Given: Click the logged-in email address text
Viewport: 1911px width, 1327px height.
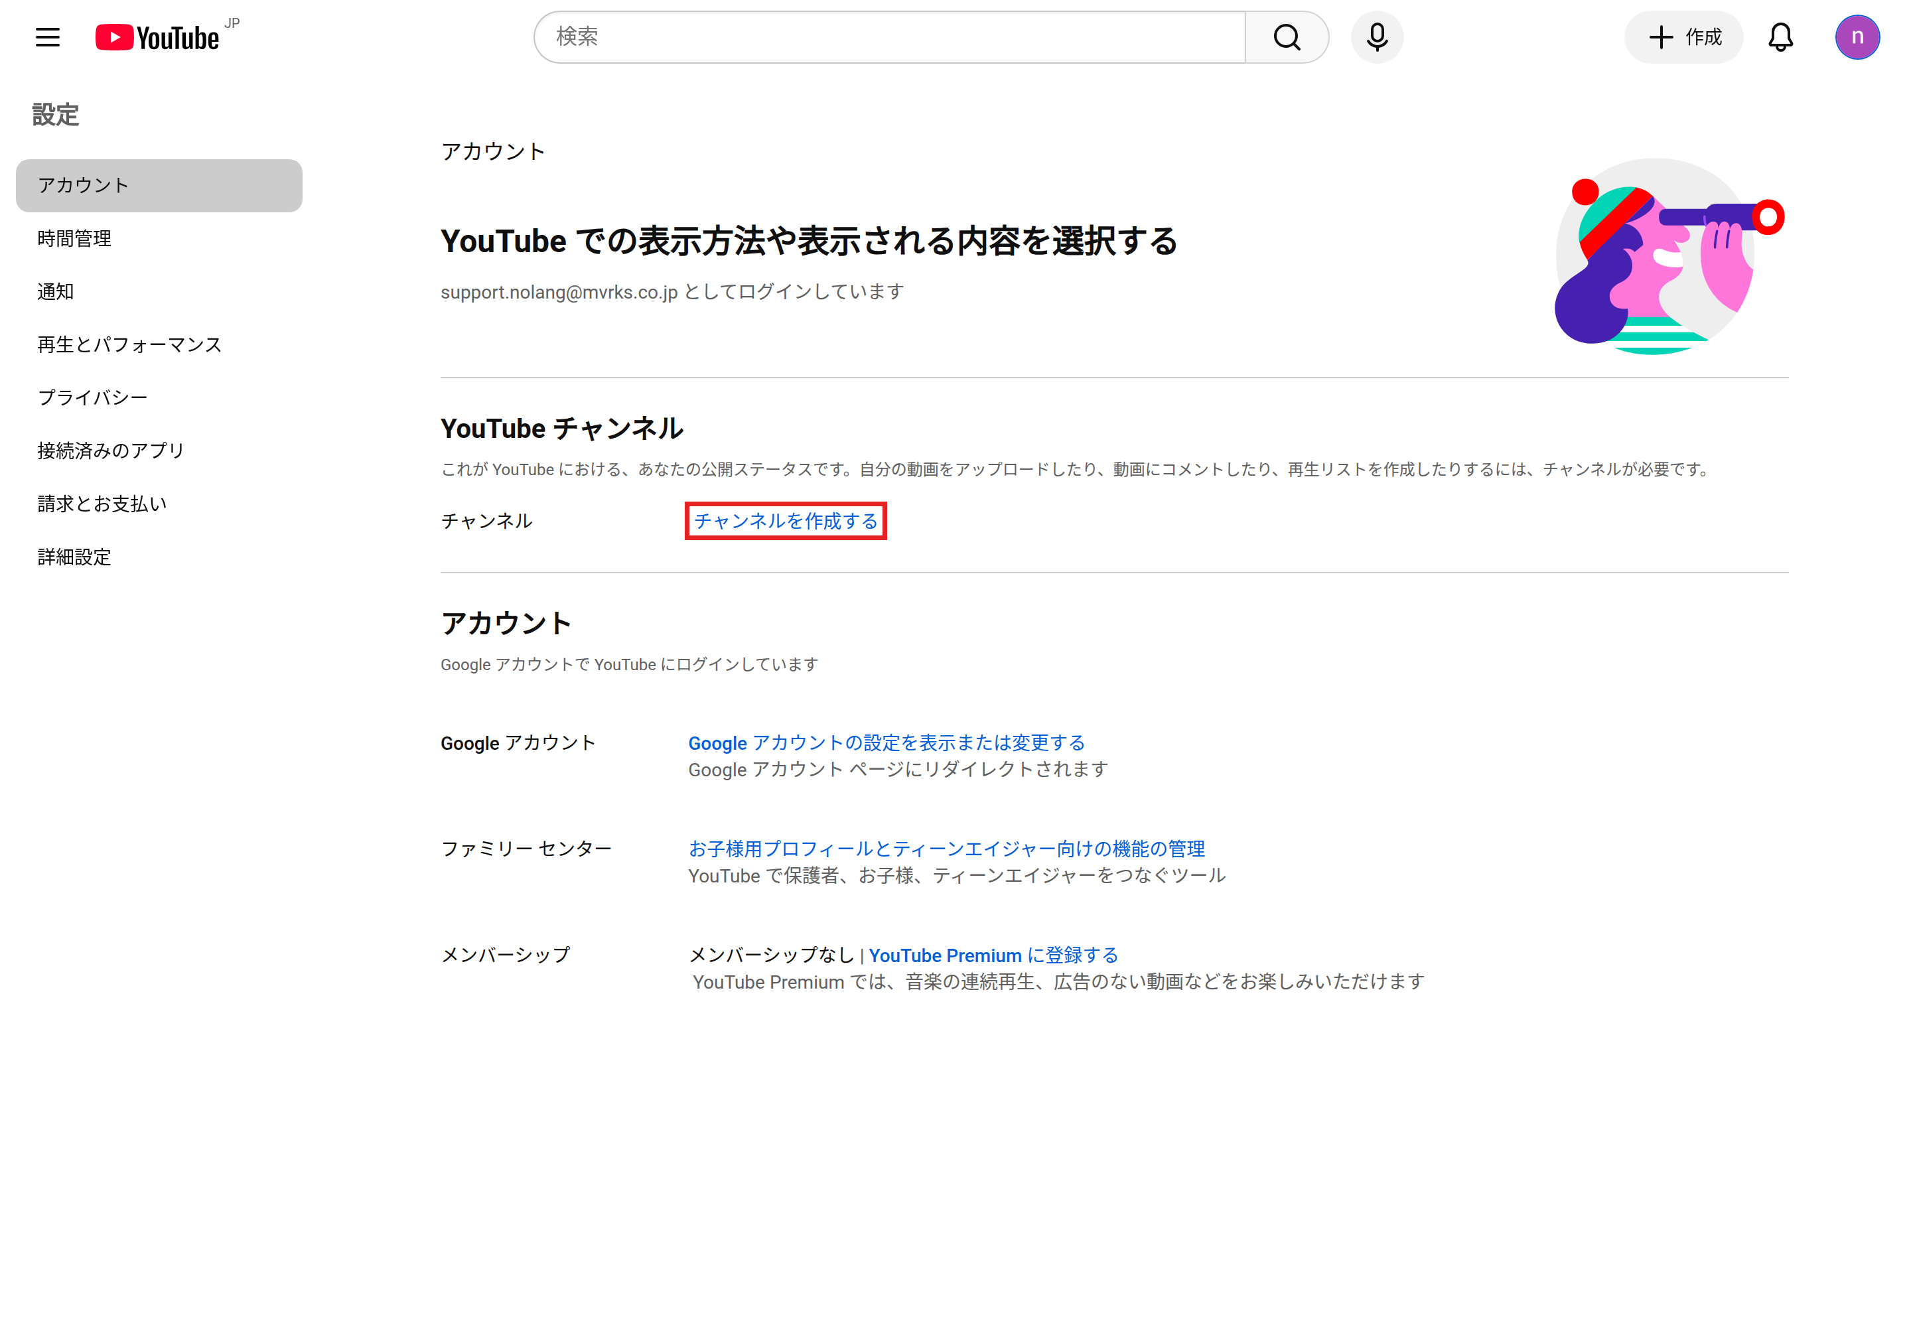Looking at the screenshot, I should click(559, 292).
